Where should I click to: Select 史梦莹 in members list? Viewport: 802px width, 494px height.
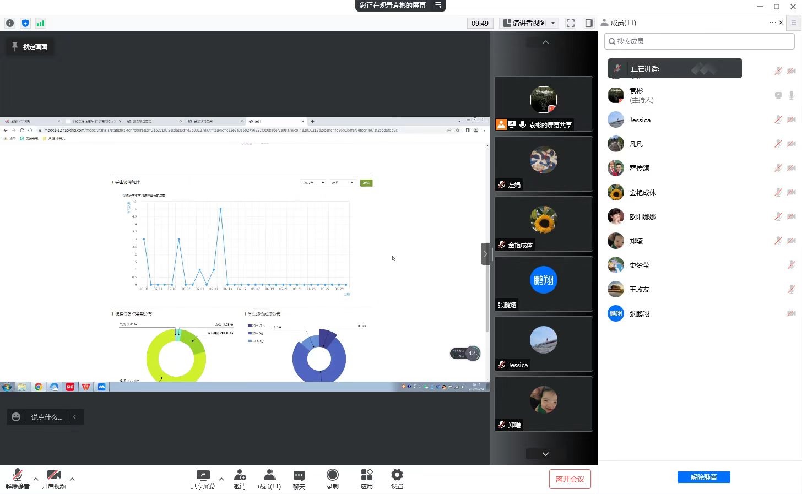coord(700,265)
